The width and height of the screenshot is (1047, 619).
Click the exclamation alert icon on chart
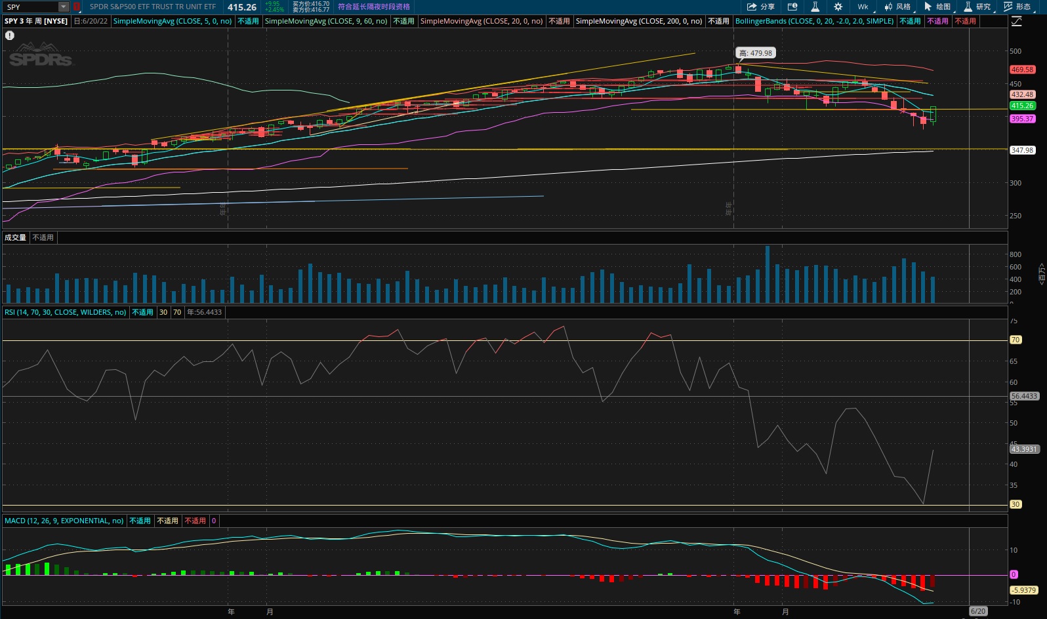(10, 35)
